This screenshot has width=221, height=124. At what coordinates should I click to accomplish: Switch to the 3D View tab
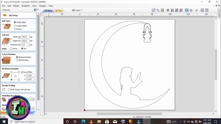(59, 11)
